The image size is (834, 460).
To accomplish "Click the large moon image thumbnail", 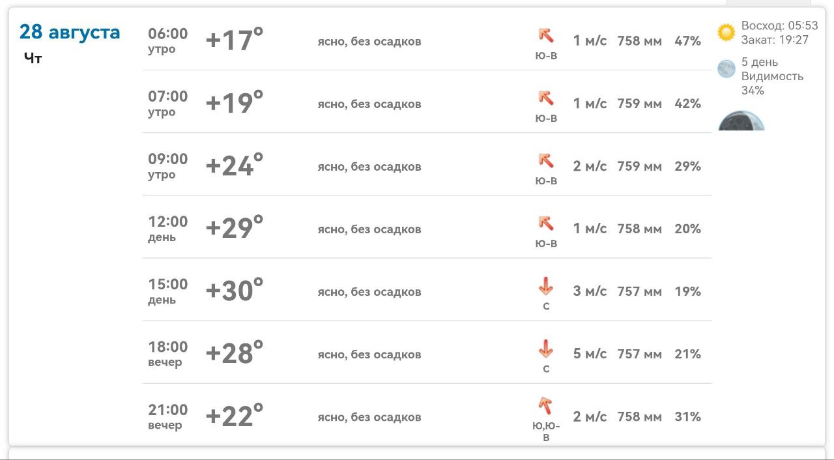I will [741, 121].
